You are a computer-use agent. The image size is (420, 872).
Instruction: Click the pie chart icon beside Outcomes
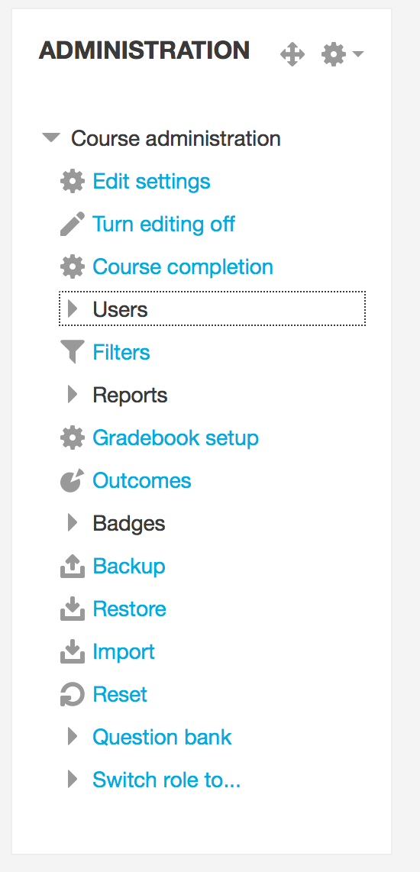point(73,480)
